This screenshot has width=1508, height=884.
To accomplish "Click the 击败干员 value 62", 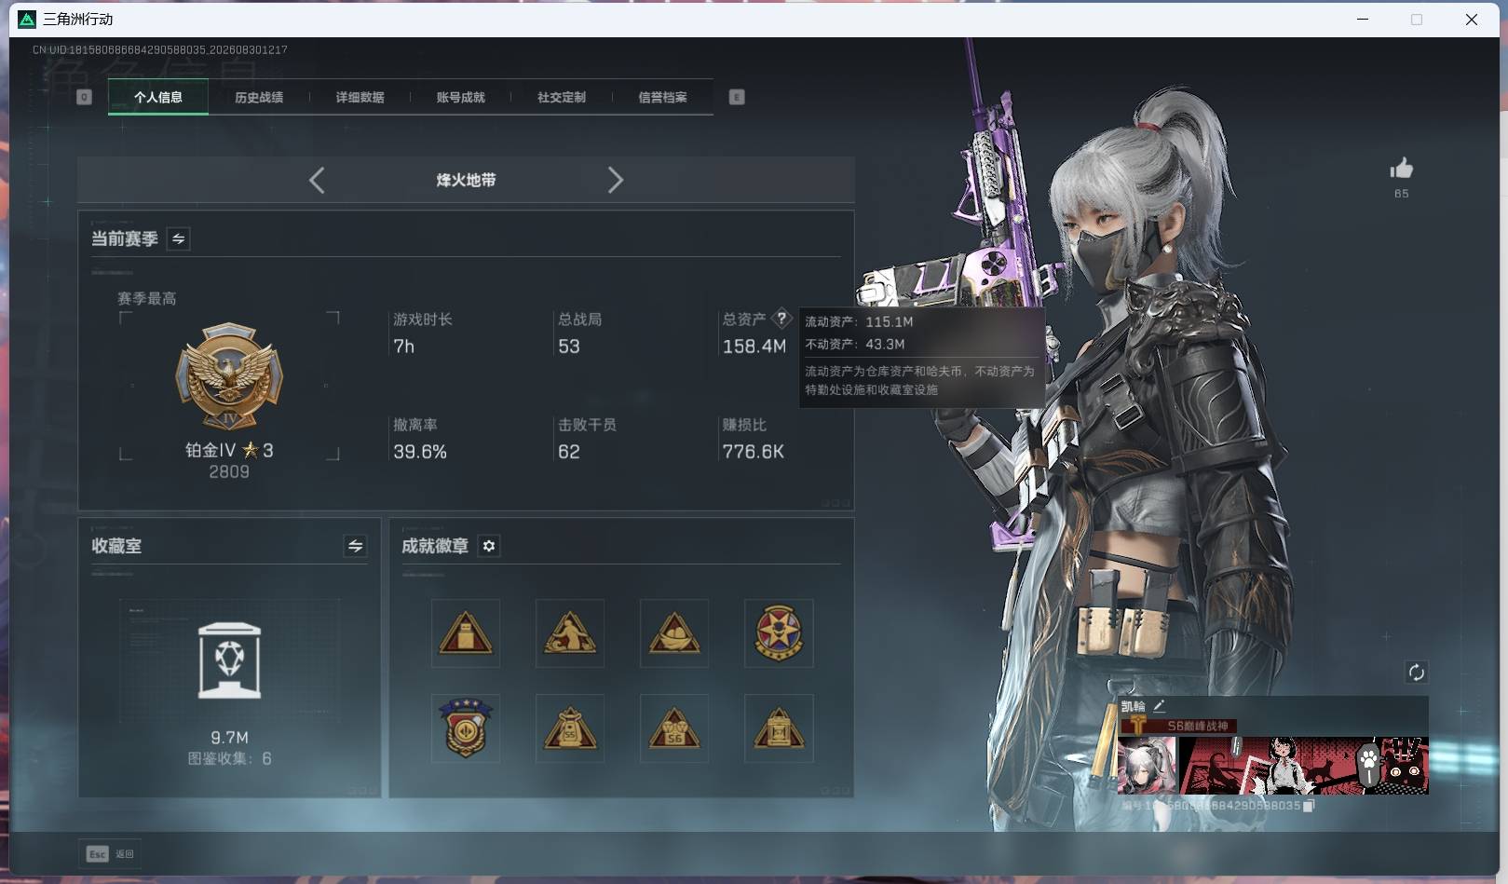I will pos(568,452).
